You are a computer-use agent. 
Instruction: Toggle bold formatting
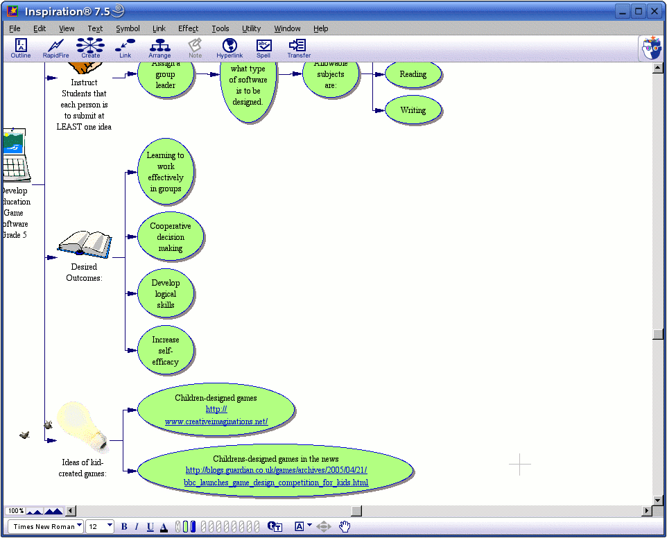point(123,526)
